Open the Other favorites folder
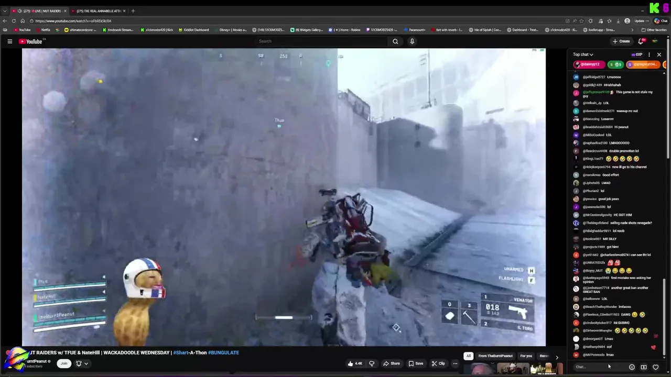 (x=654, y=30)
